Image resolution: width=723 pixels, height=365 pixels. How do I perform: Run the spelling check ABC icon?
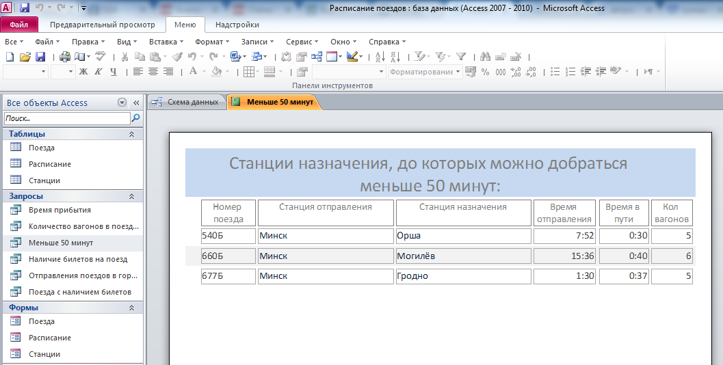101,57
